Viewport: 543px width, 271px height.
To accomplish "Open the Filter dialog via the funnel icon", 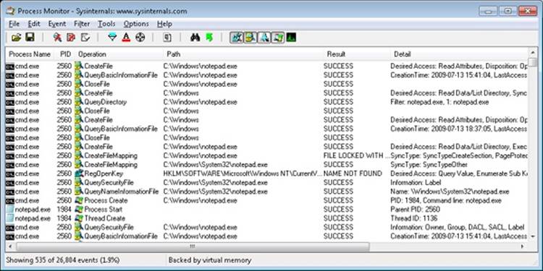I will click(112, 38).
